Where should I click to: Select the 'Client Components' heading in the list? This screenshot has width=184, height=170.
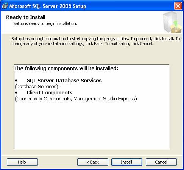tap(50, 93)
